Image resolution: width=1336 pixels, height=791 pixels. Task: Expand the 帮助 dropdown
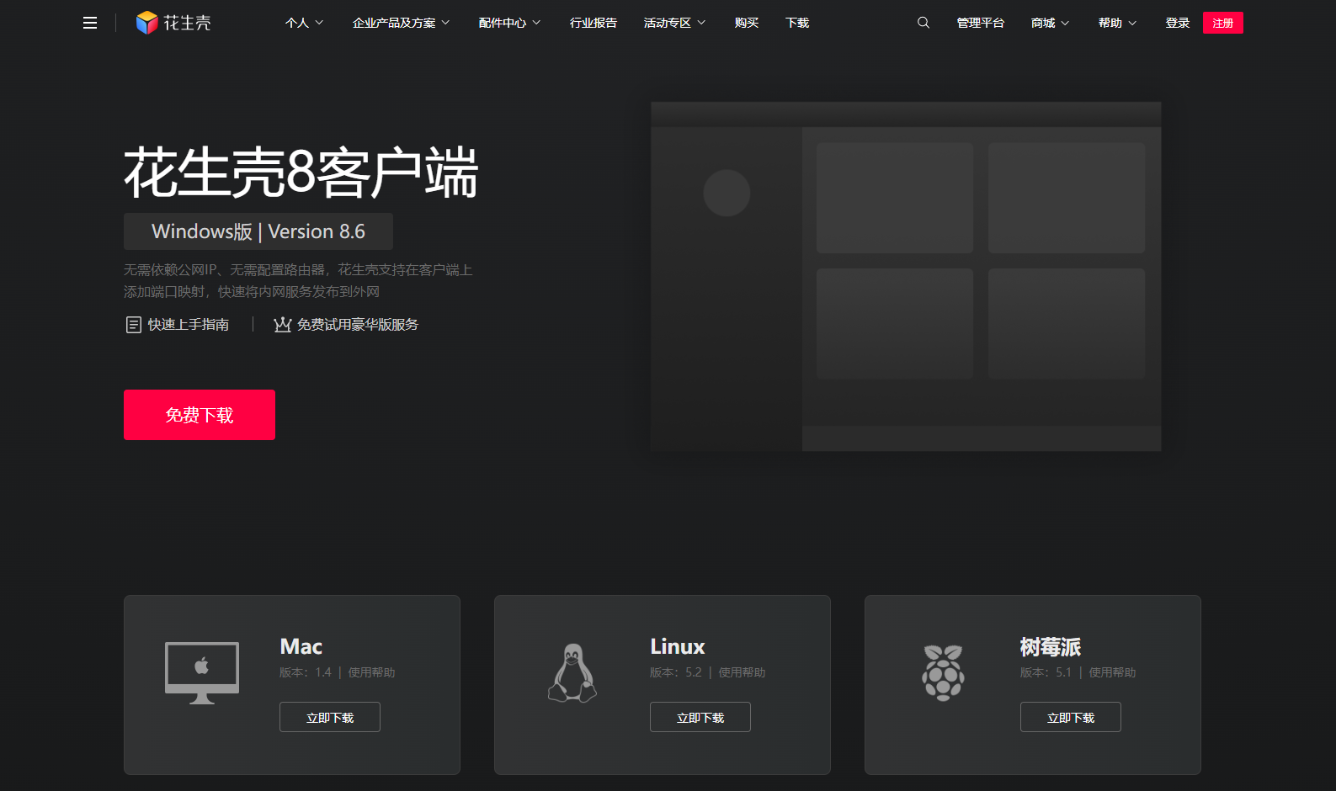point(1117,23)
